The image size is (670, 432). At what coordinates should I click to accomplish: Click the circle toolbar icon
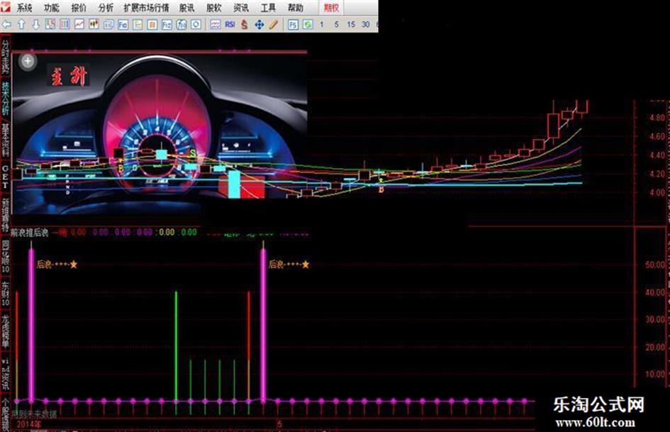click(196, 24)
